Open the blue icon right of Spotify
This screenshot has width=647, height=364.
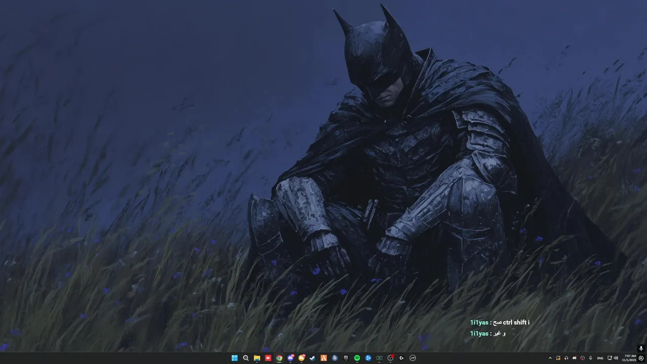[368, 358]
